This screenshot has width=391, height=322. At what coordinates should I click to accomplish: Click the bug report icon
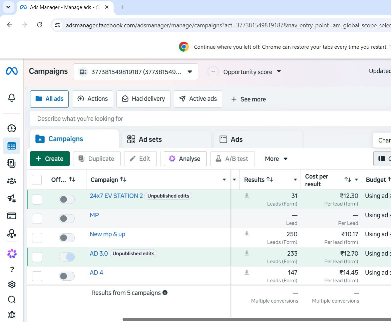[x=12, y=315]
